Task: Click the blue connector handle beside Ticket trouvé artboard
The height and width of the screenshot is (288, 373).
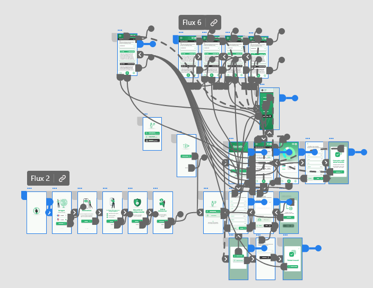Action: (x=318, y=248)
